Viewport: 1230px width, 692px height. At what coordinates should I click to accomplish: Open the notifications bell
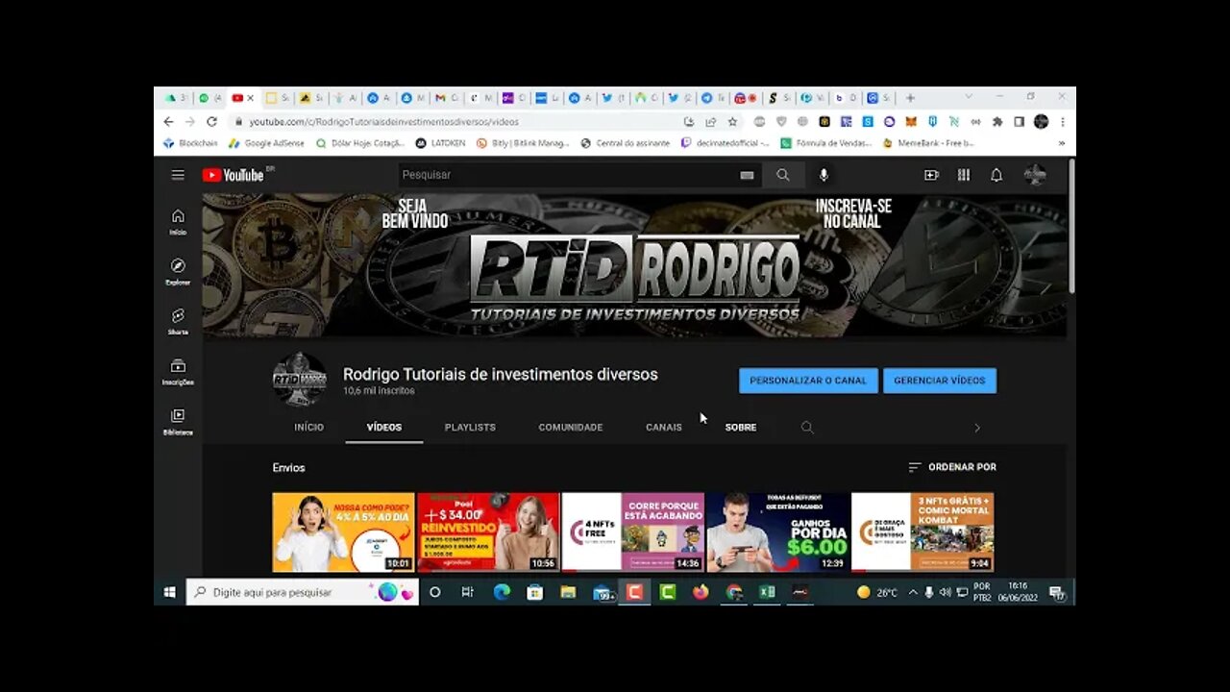click(996, 175)
